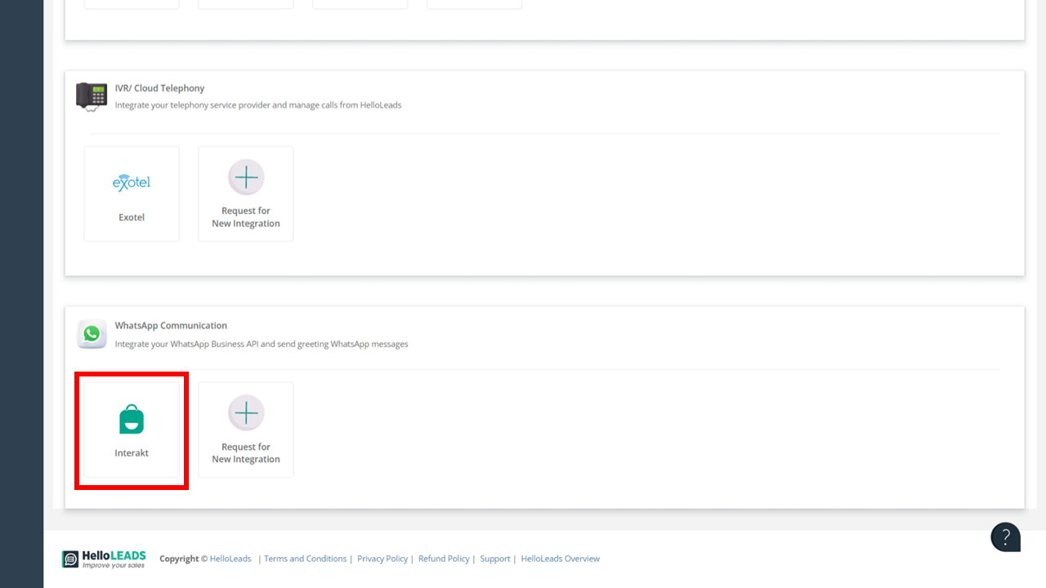Click the Interakt label text
The height and width of the screenshot is (588, 1046).
(x=132, y=453)
